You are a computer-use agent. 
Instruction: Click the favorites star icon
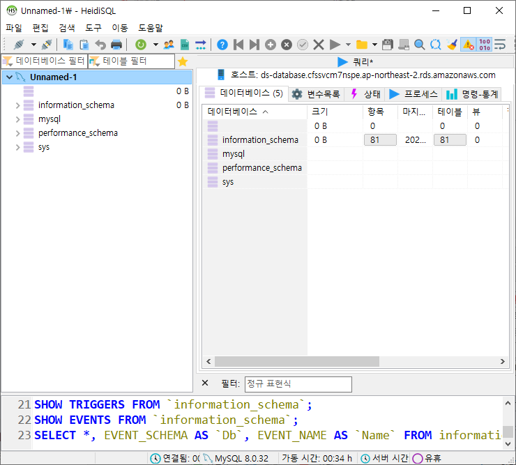(183, 61)
